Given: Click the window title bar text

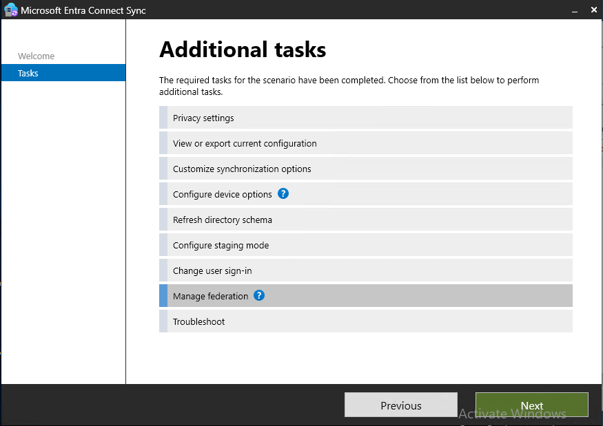Looking at the screenshot, I should point(83,11).
